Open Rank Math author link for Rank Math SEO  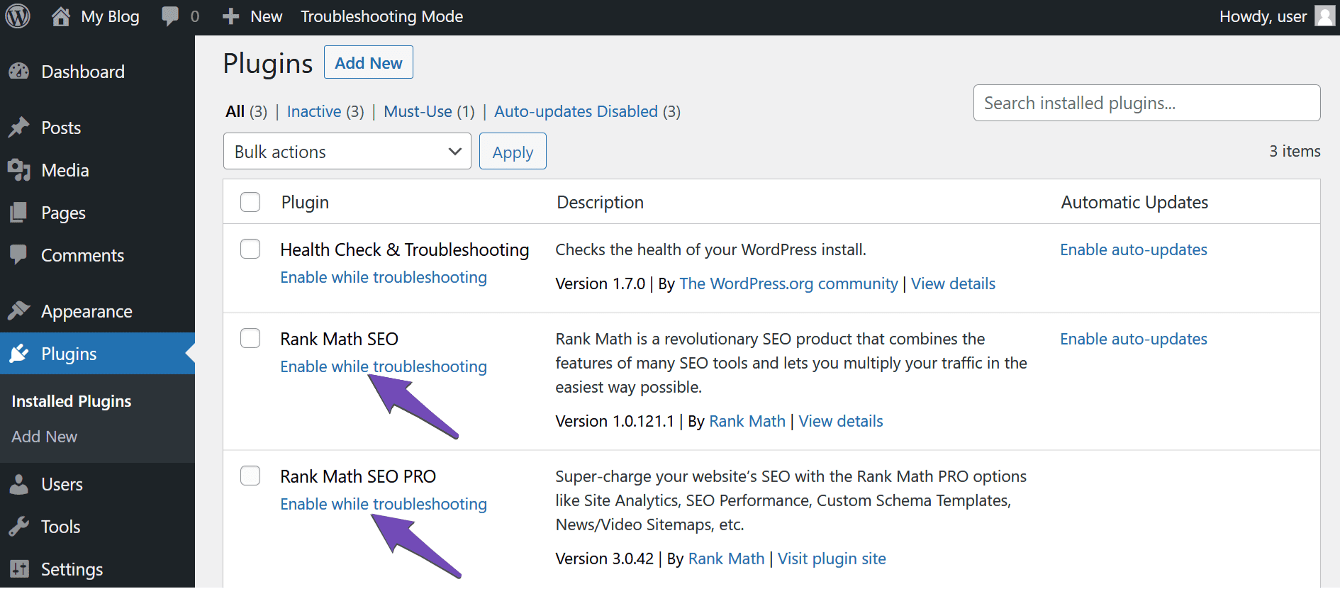pyautogui.click(x=747, y=421)
